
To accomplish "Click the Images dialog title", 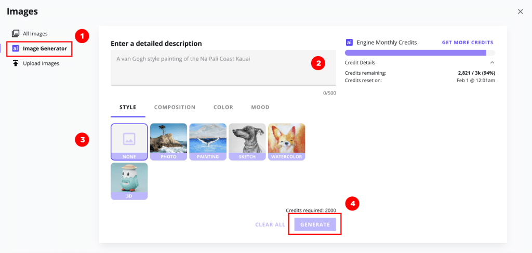I will (22, 11).
